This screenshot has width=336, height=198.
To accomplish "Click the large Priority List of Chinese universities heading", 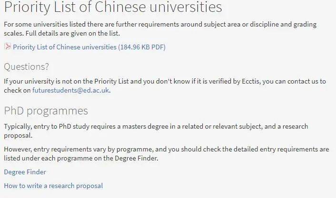I will 113,7.
